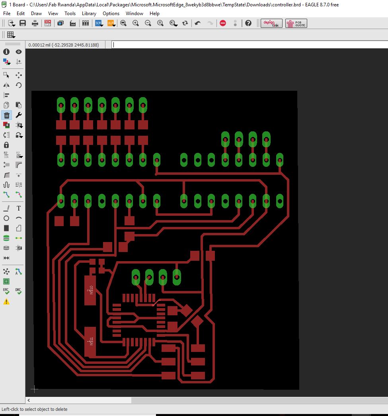Image resolution: width=388 pixels, height=416 pixels.
Task: Select the Route tool
Action: point(6,195)
